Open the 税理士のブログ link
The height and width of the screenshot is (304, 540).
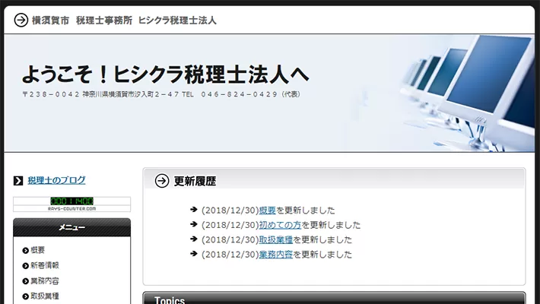(56, 180)
